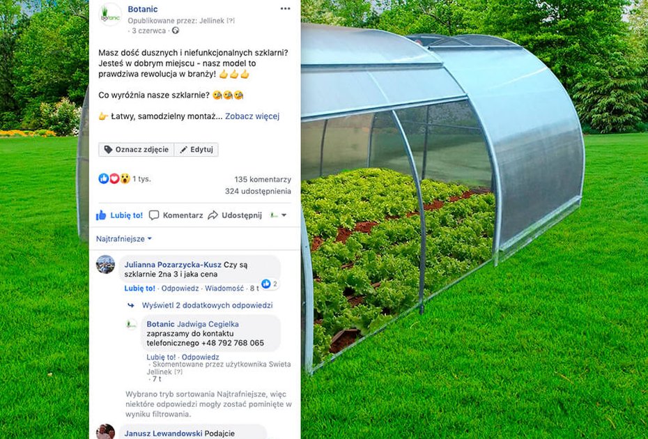Viewport: 648px width, 439px height.
Task: Click the Edytuj button
Action: tap(196, 150)
